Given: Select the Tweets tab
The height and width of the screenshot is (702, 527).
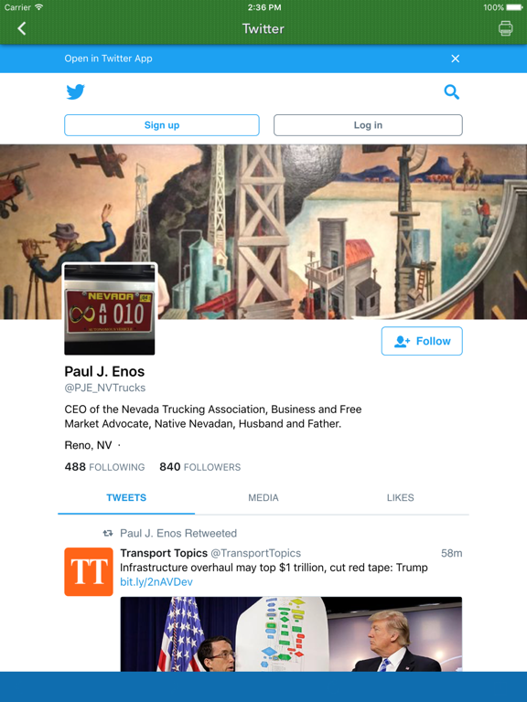Looking at the screenshot, I should [x=126, y=498].
